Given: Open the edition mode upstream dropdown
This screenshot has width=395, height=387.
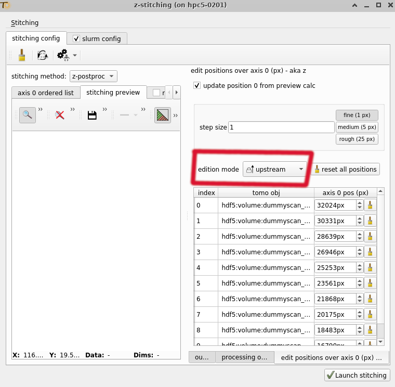Looking at the screenshot, I should point(275,169).
